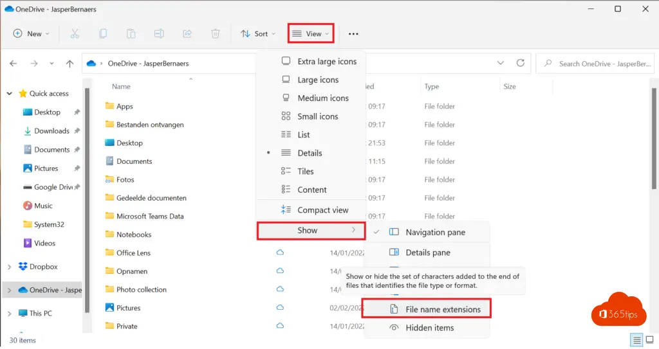Click the Up arrow navigation icon
This screenshot has height=349, width=659.
coord(70,64)
